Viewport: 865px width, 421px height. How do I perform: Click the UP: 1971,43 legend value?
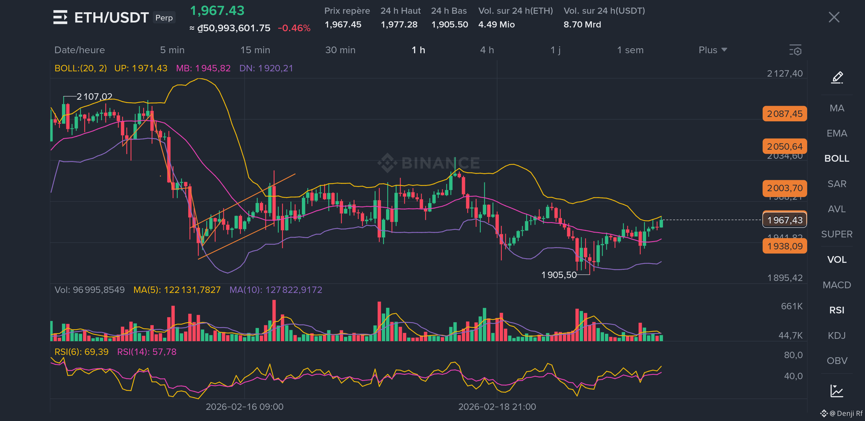point(141,68)
